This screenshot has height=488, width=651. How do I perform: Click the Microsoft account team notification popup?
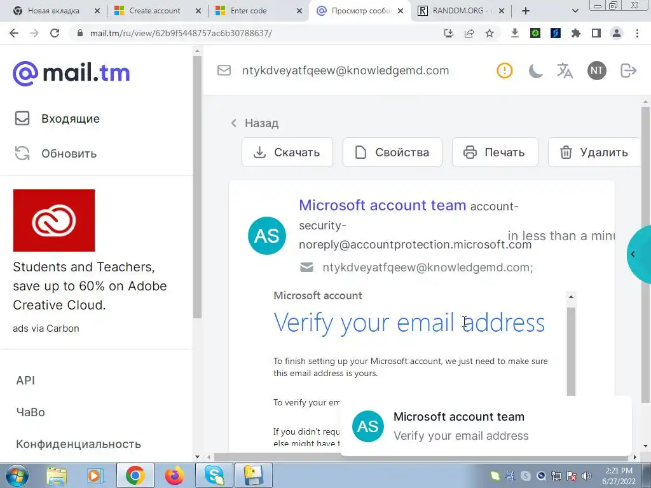point(486,426)
